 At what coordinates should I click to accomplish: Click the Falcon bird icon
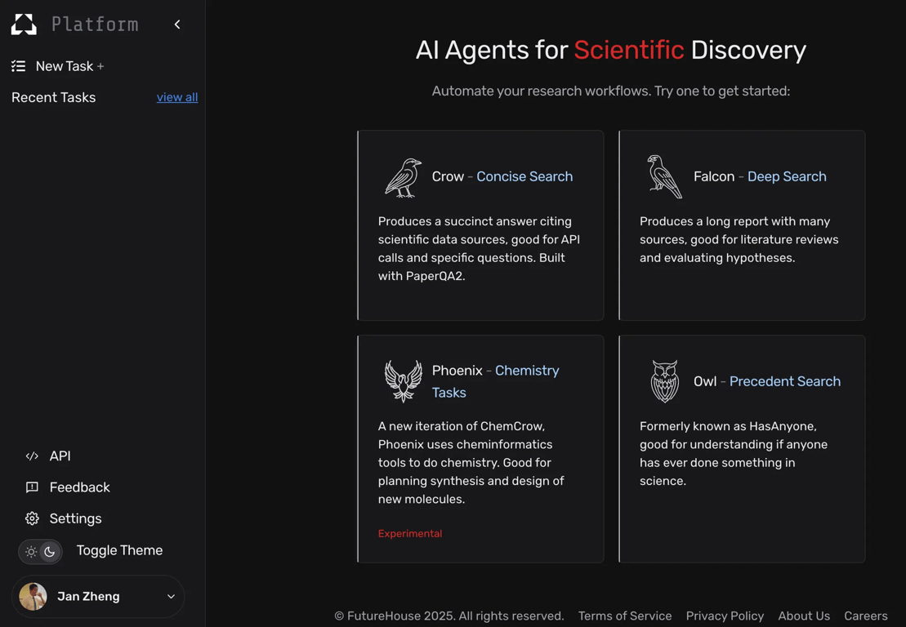click(x=664, y=176)
